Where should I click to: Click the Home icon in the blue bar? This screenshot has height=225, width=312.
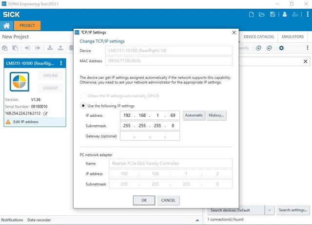pyautogui.click(x=7, y=25)
